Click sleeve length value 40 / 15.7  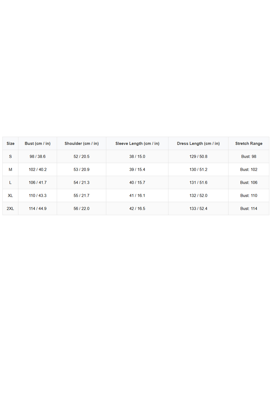pos(137,183)
